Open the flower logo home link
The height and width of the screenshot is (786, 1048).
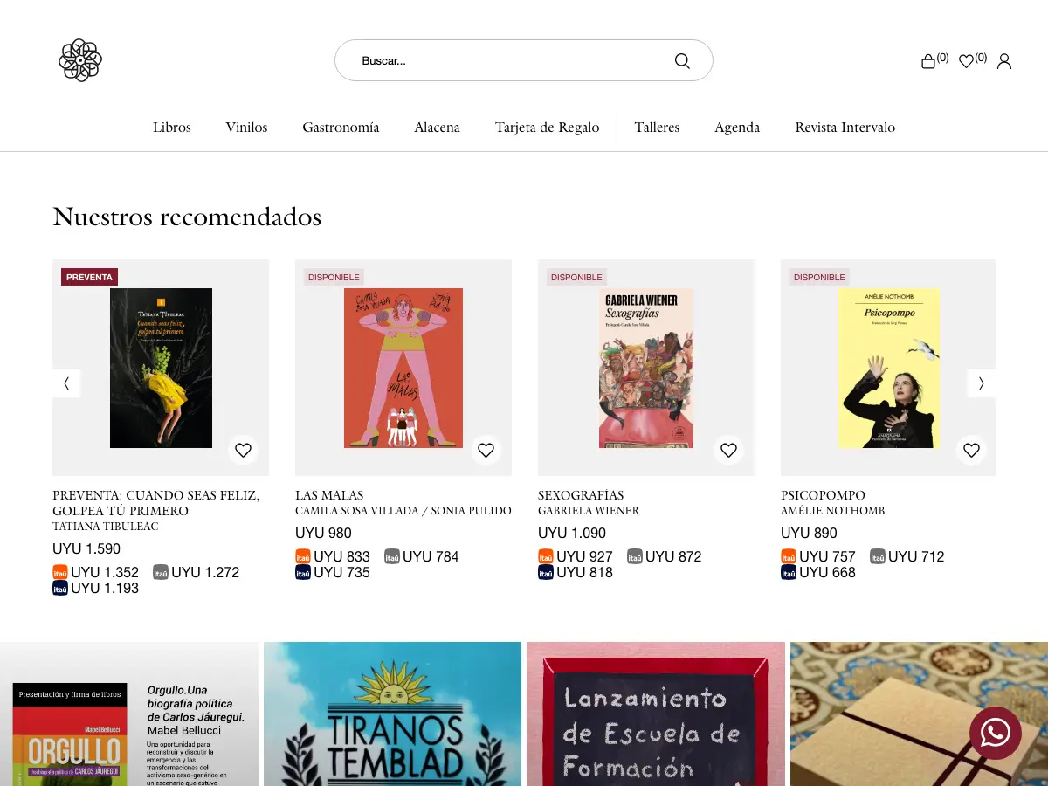80,60
